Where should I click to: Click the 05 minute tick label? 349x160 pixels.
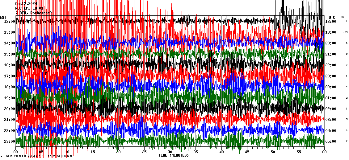click(41, 152)
